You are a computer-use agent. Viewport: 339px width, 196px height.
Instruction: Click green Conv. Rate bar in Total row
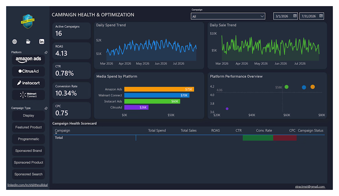(258, 138)
